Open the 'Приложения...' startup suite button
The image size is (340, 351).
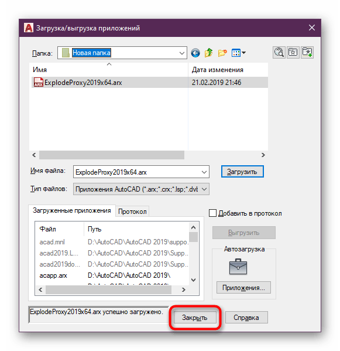click(243, 288)
